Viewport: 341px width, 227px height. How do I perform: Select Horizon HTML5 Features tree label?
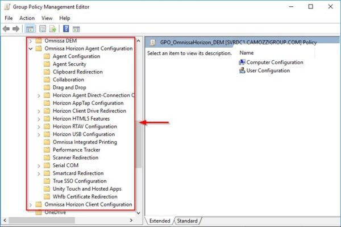click(81, 118)
